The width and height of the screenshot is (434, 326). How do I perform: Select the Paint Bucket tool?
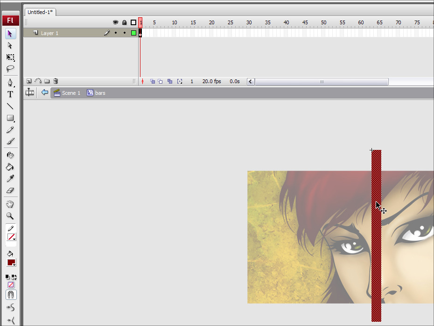click(10, 167)
